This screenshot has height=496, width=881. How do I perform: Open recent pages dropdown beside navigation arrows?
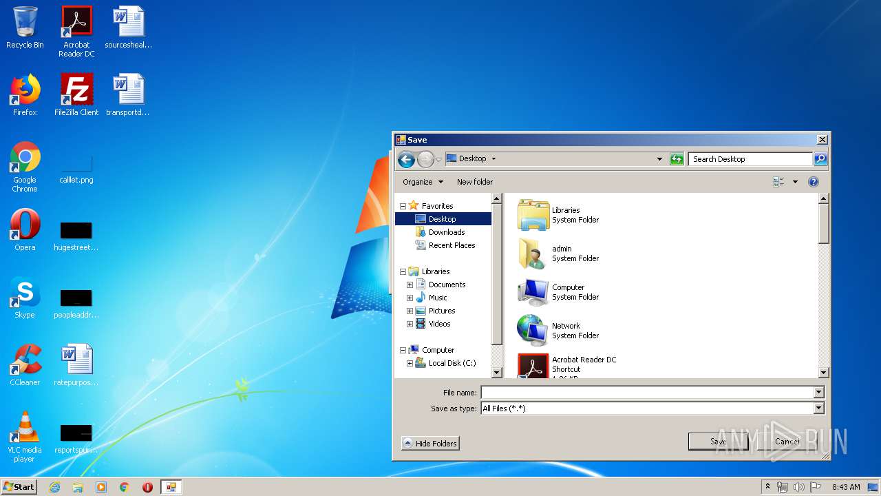tap(438, 160)
